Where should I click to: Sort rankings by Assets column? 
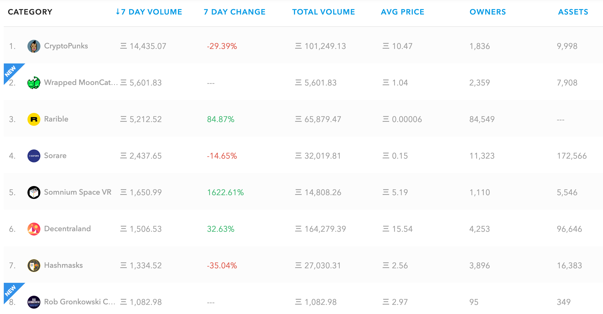point(573,12)
